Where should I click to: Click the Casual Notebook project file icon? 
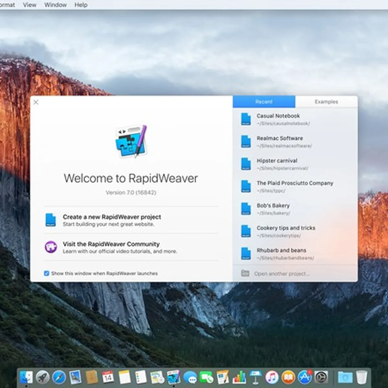point(246,119)
